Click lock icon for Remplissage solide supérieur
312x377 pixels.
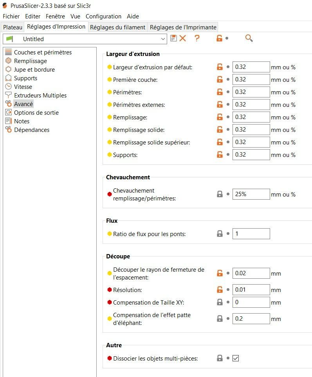[x=220, y=142]
